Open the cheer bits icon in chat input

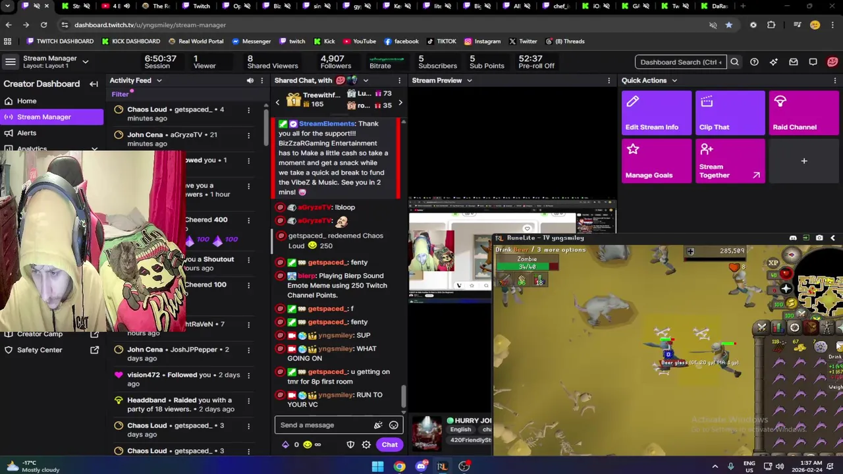coord(378,425)
